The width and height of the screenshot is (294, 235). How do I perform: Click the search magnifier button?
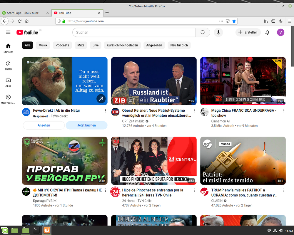[x=203, y=32]
